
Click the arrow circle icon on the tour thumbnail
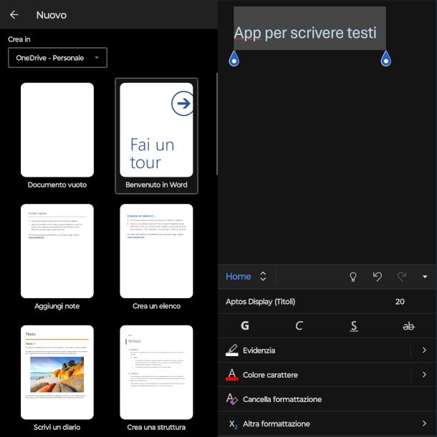[183, 104]
